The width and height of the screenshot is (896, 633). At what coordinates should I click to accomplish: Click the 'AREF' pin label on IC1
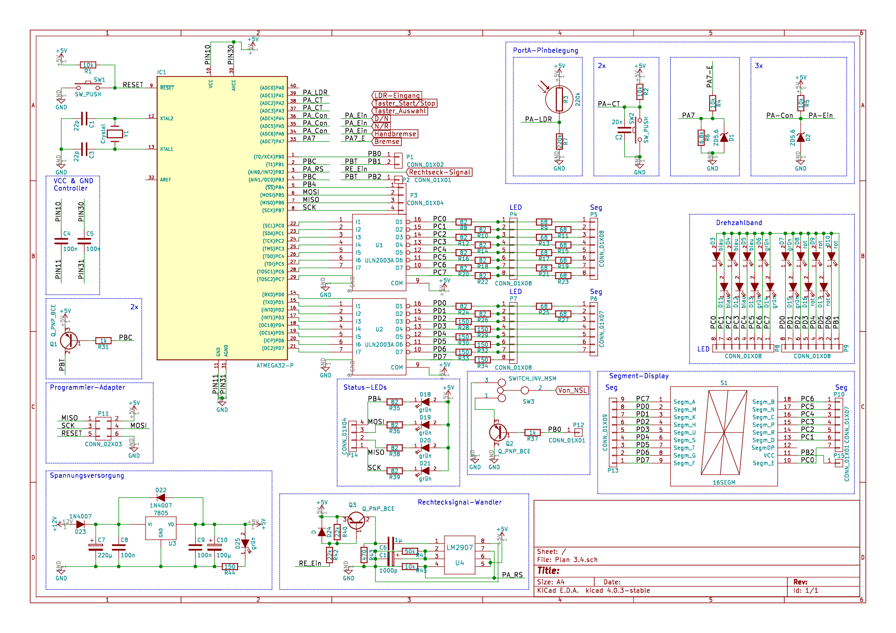[x=166, y=180]
